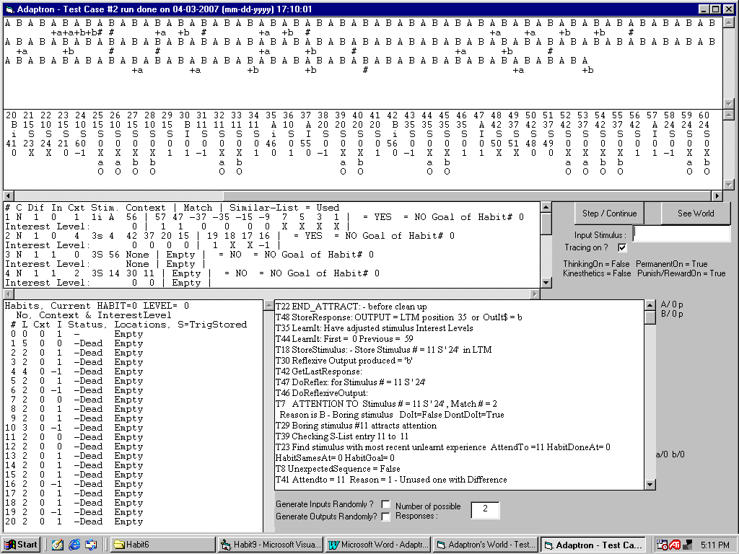Click the down arrow of the numbered memory pane scrollbar
The width and height of the screenshot is (739, 554).
(729, 185)
